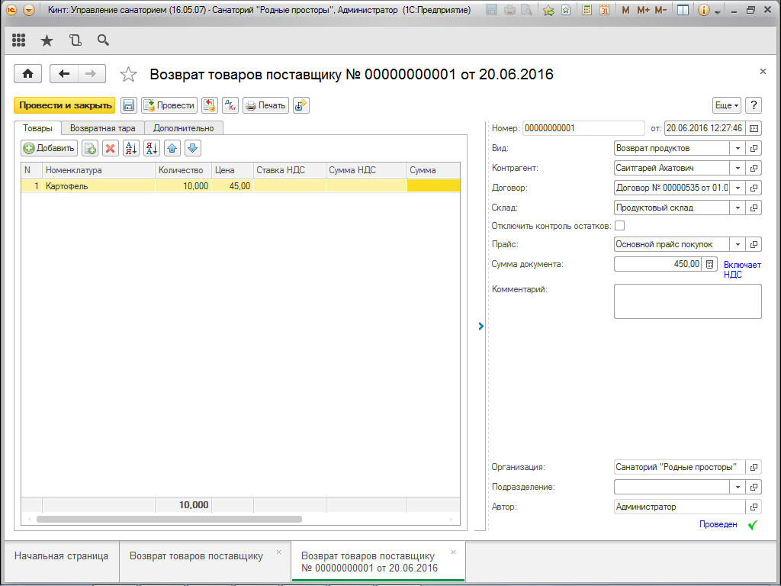Image resolution: width=781 pixels, height=586 pixels.
Task: Open the calculator from the title bar
Action: click(586, 10)
